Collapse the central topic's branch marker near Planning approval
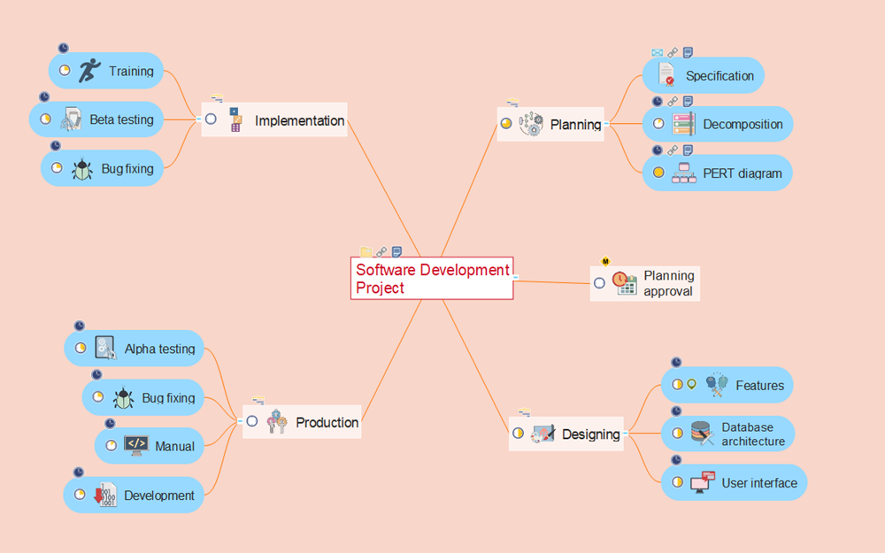The height and width of the screenshot is (553, 885). 515,276
